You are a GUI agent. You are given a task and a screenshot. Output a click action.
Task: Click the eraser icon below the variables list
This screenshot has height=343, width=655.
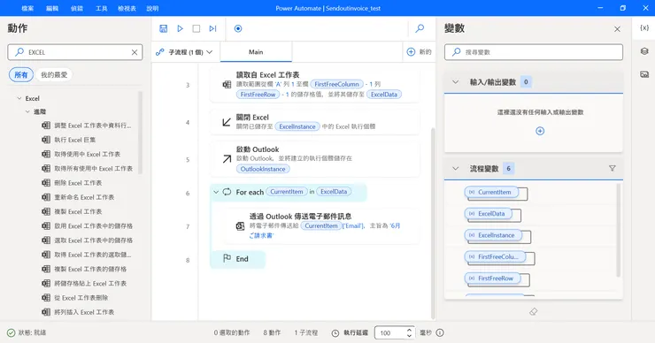click(534, 312)
